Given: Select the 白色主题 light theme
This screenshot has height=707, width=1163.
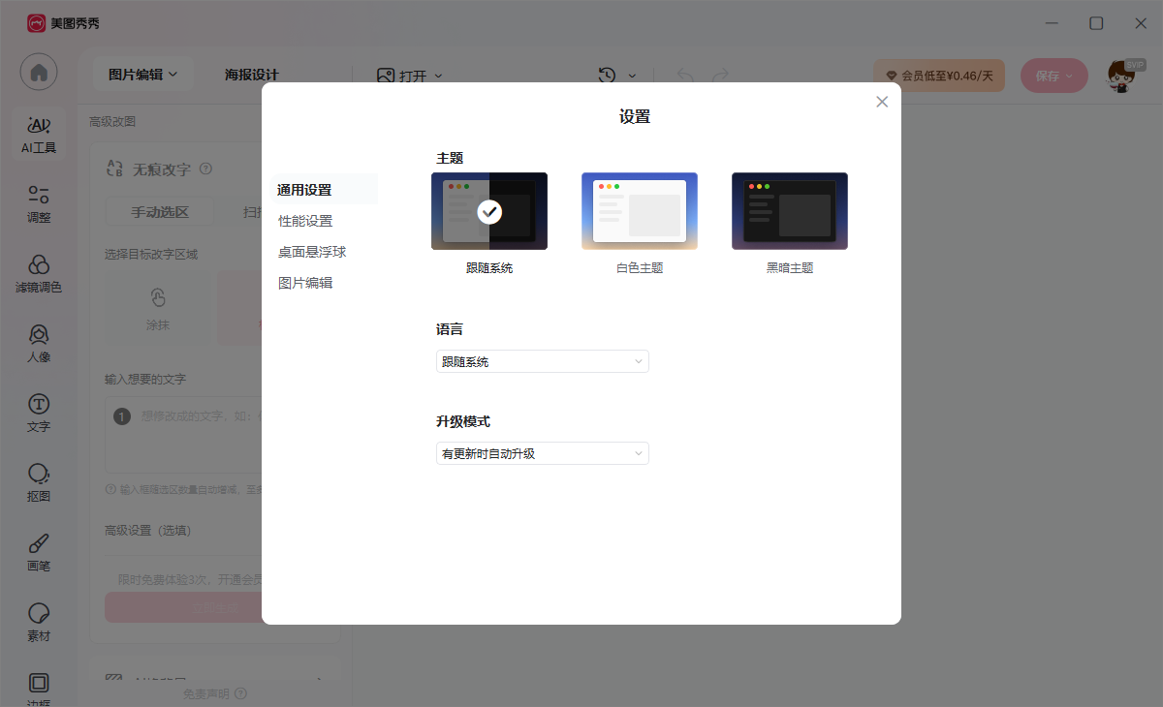Looking at the screenshot, I should [x=640, y=211].
